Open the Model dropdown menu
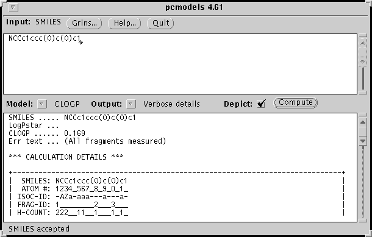 coord(41,104)
